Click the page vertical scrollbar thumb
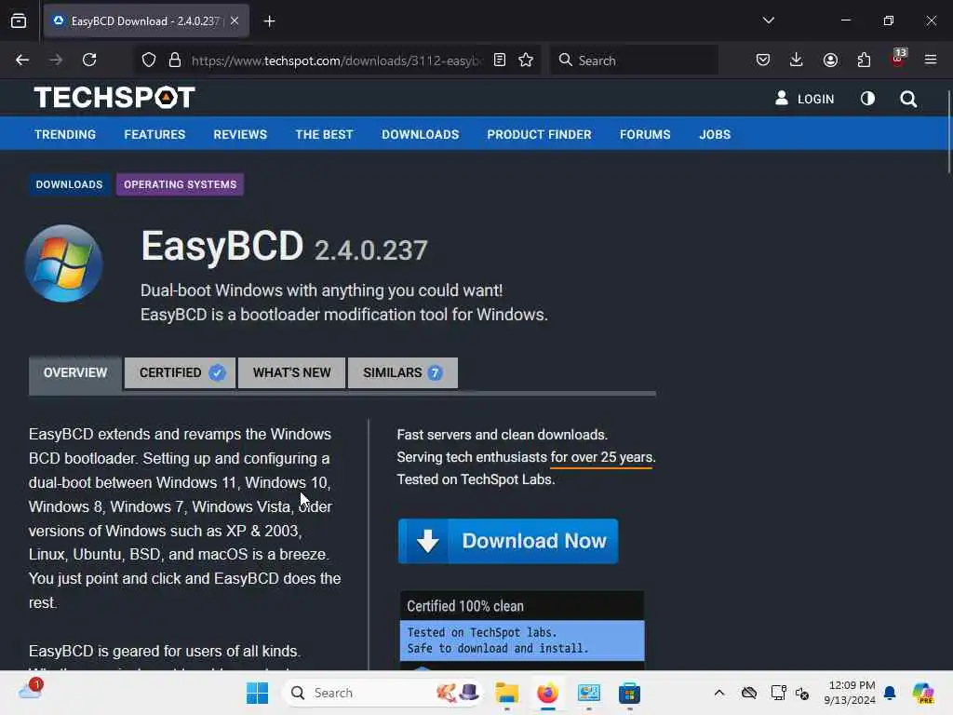 coord(948,131)
